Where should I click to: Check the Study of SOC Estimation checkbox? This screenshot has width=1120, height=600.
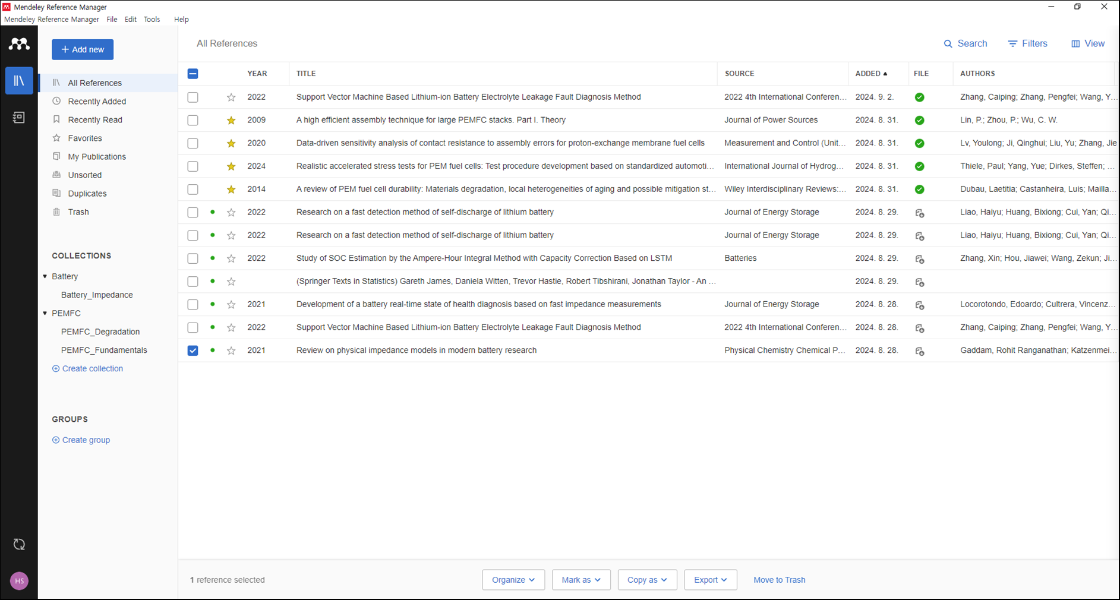coord(193,258)
